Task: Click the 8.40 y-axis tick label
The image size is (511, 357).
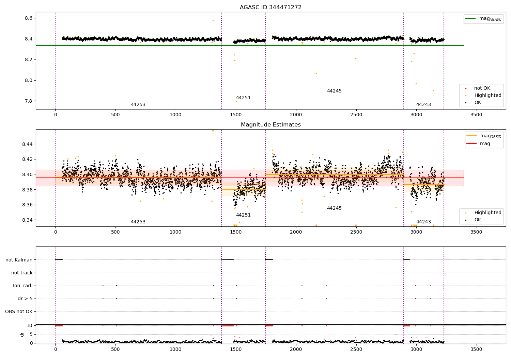Action: point(27,175)
